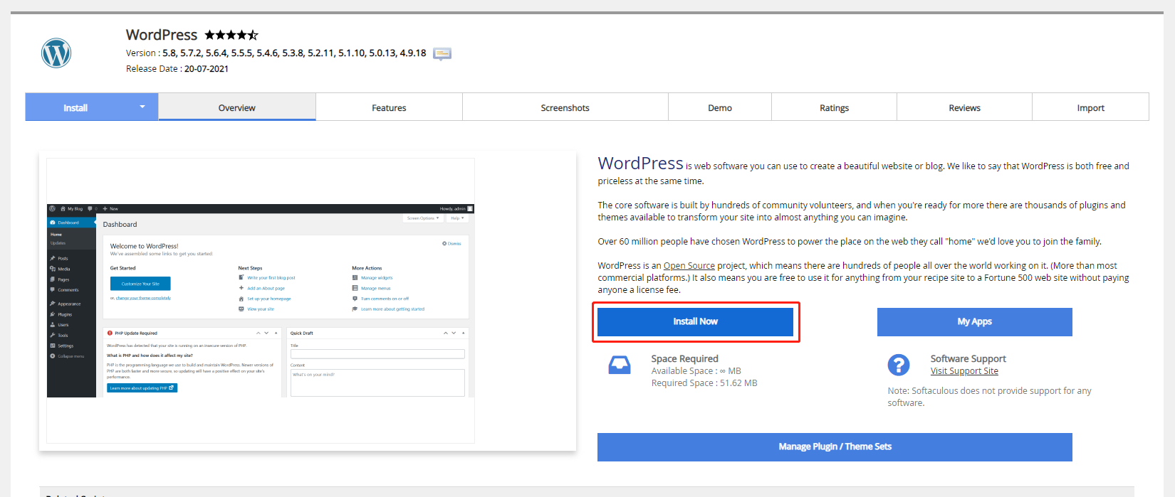Viewport: 1175px width, 497px height.
Task: Click the WordPress star rating
Action: (x=231, y=35)
